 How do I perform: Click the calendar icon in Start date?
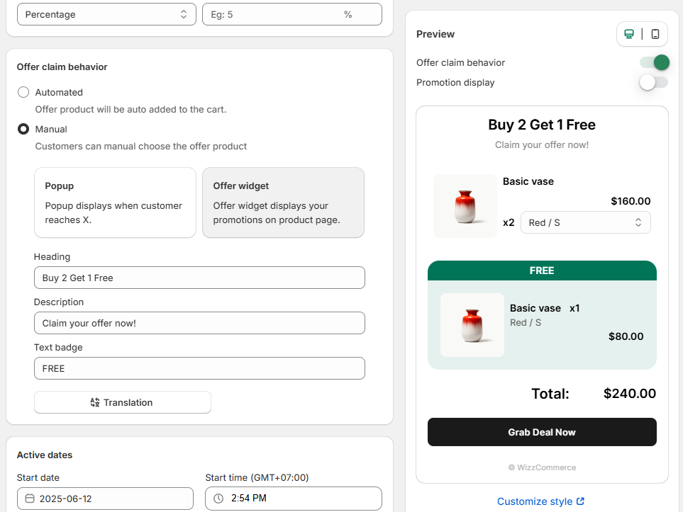30,499
